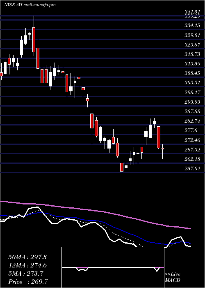Click the 272.46 price axis label

point(192,140)
